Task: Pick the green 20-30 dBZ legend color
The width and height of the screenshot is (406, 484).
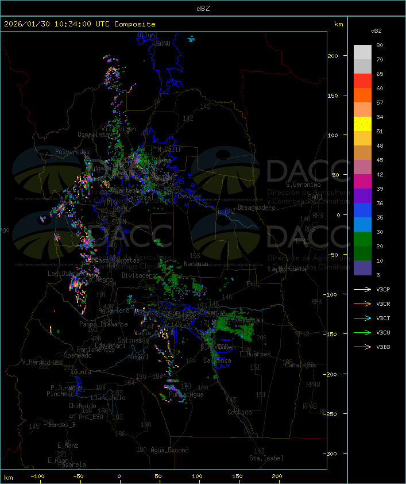Action: (x=362, y=239)
